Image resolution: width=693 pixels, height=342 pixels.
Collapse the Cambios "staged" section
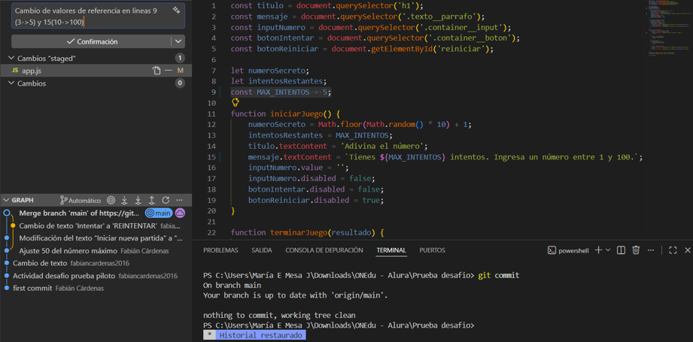11,58
